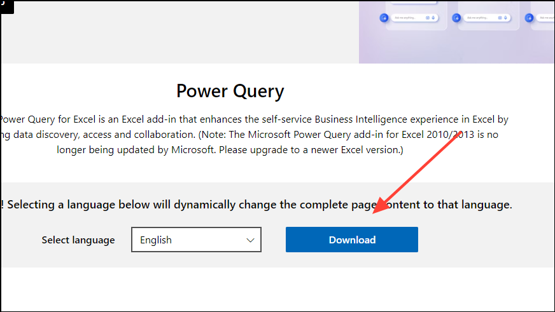The height and width of the screenshot is (312, 555).
Task: Click the sentence about 'self-service Business Intelligence experience'
Action: pos(254,119)
